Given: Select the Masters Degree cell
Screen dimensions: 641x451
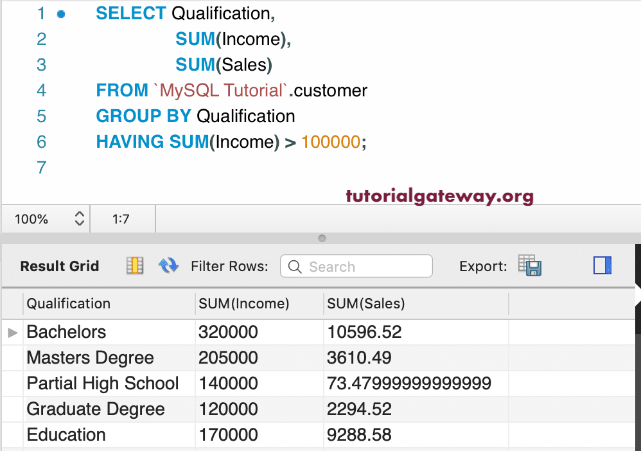Looking at the screenshot, I should [x=90, y=358].
